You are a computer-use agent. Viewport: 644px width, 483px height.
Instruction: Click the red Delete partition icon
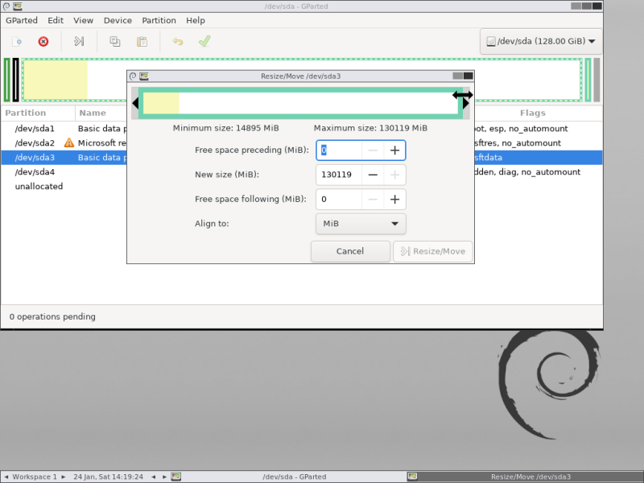point(43,42)
